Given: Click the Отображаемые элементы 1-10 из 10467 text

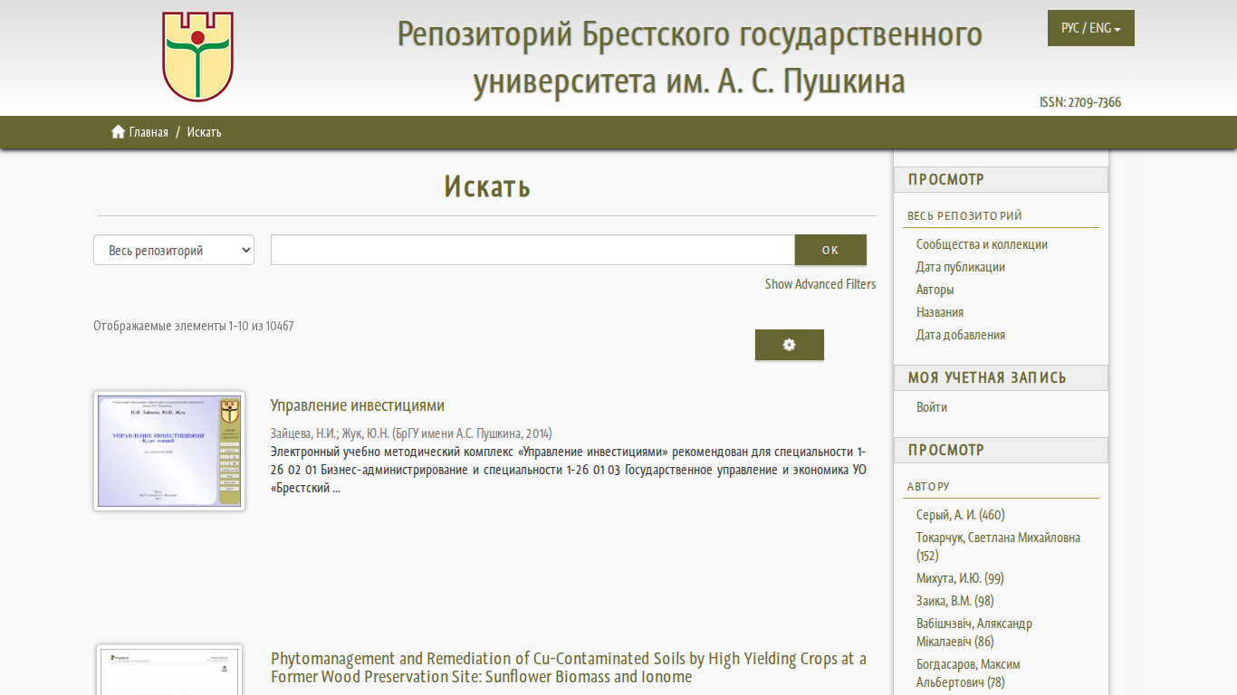Looking at the screenshot, I should click(x=194, y=326).
